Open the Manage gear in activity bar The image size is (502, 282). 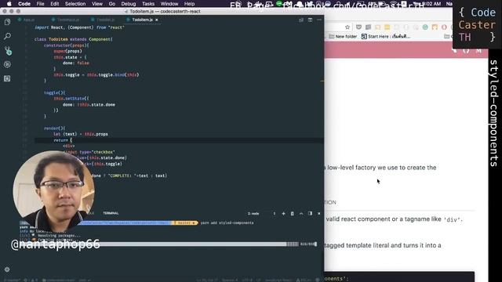click(x=7, y=269)
